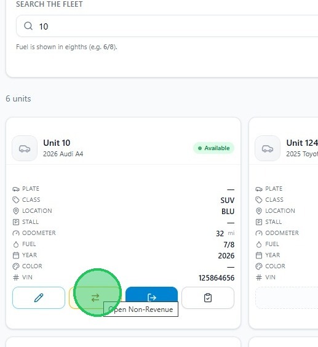Click the VIN value 125864656
318x347 pixels.
217,277
